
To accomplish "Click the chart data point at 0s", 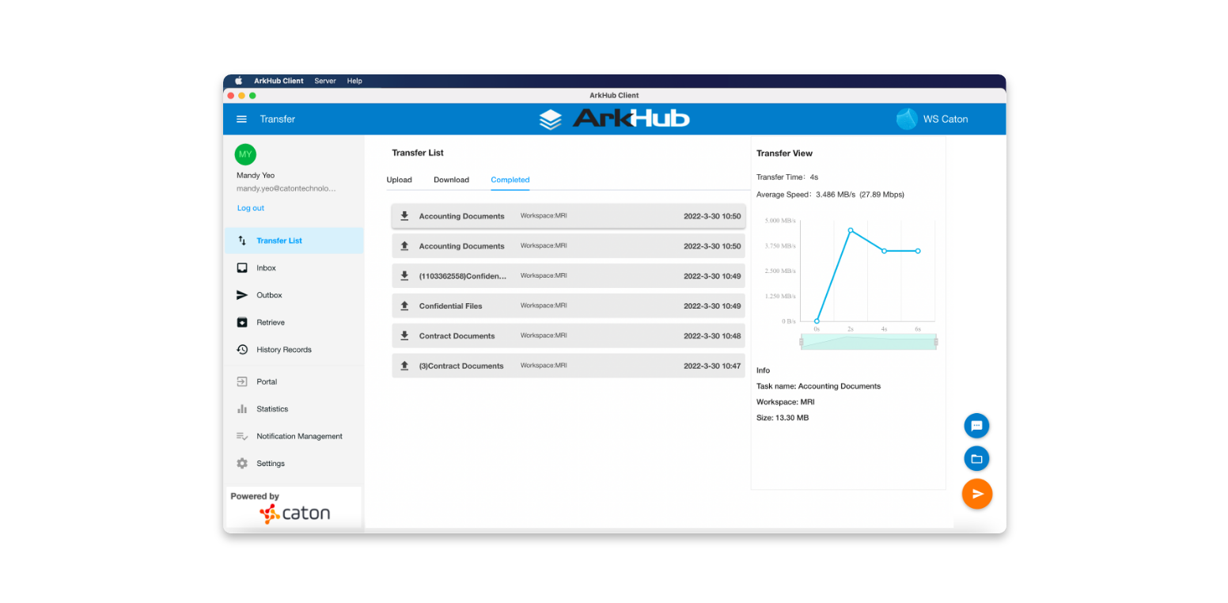I will click(817, 321).
